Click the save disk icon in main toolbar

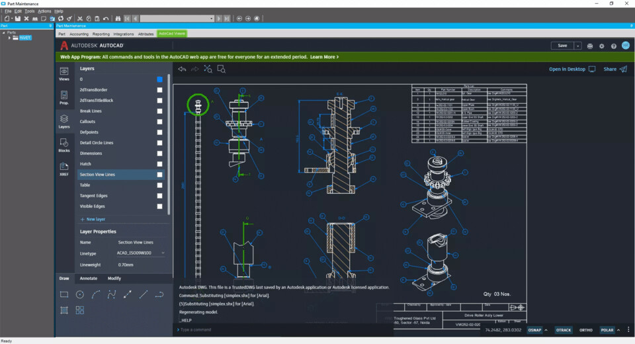[18, 19]
